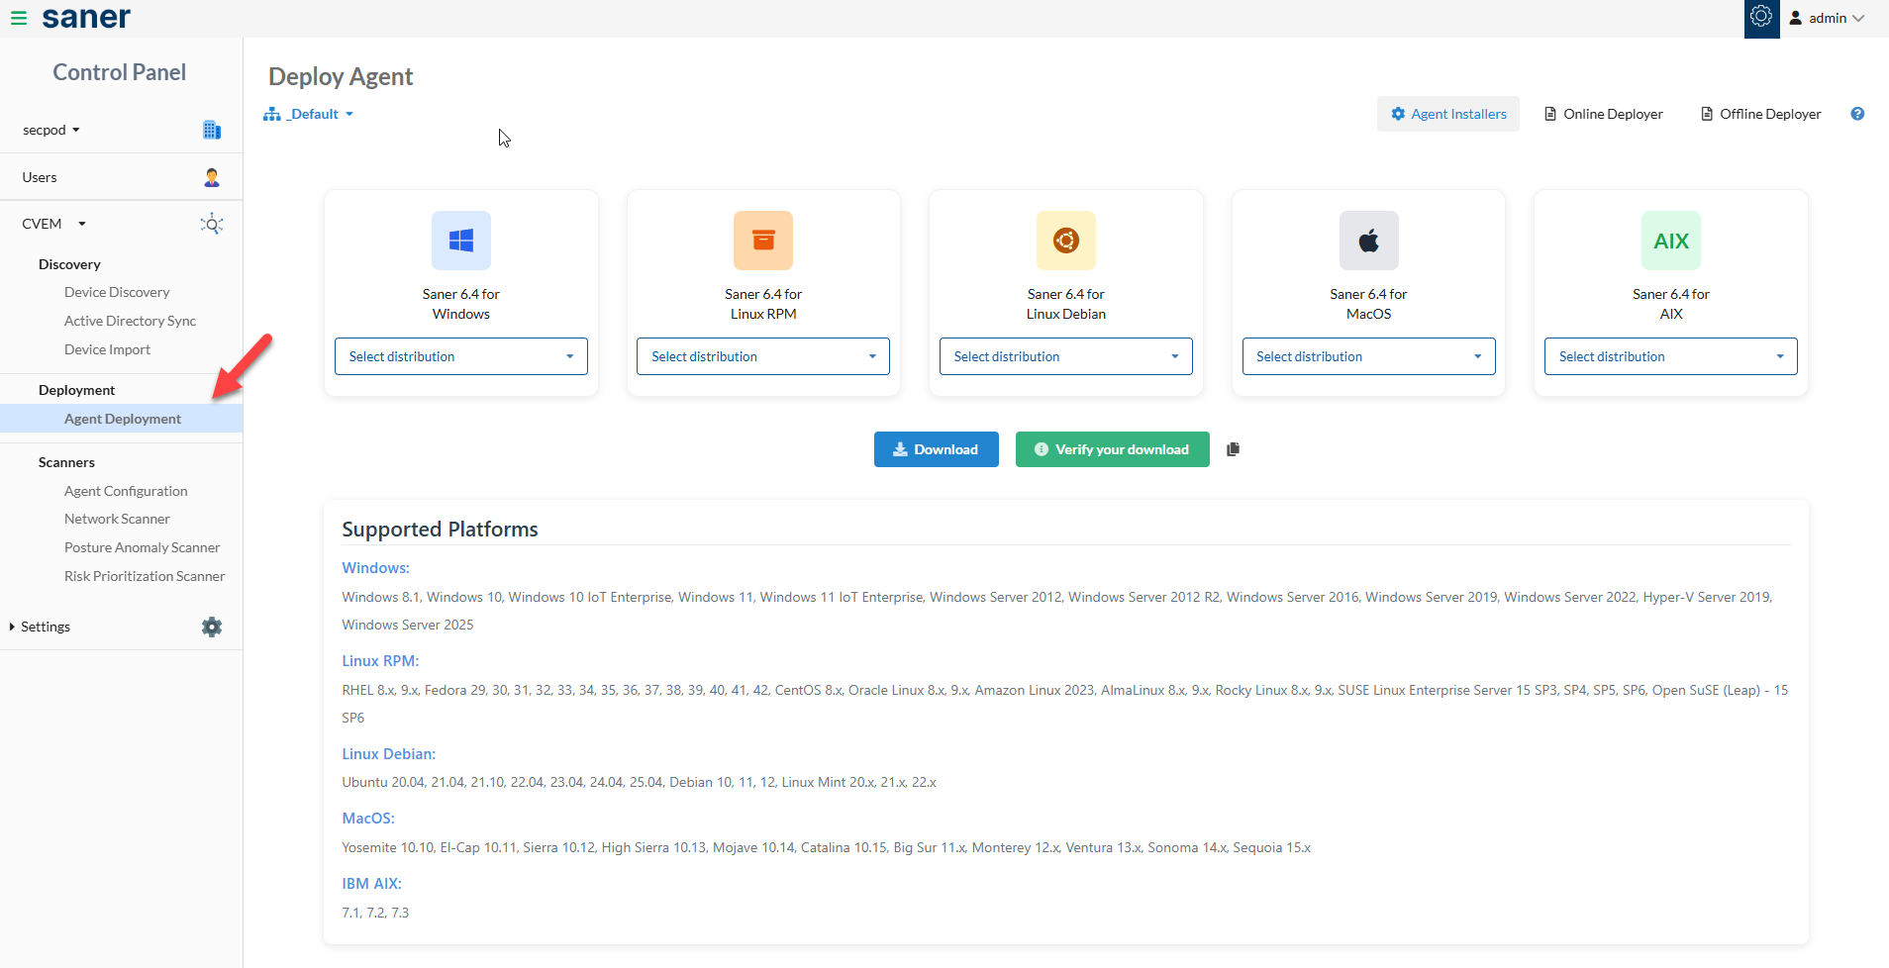Switch to the Online Deployer tab
This screenshot has height=968, width=1889.
tap(1602, 113)
